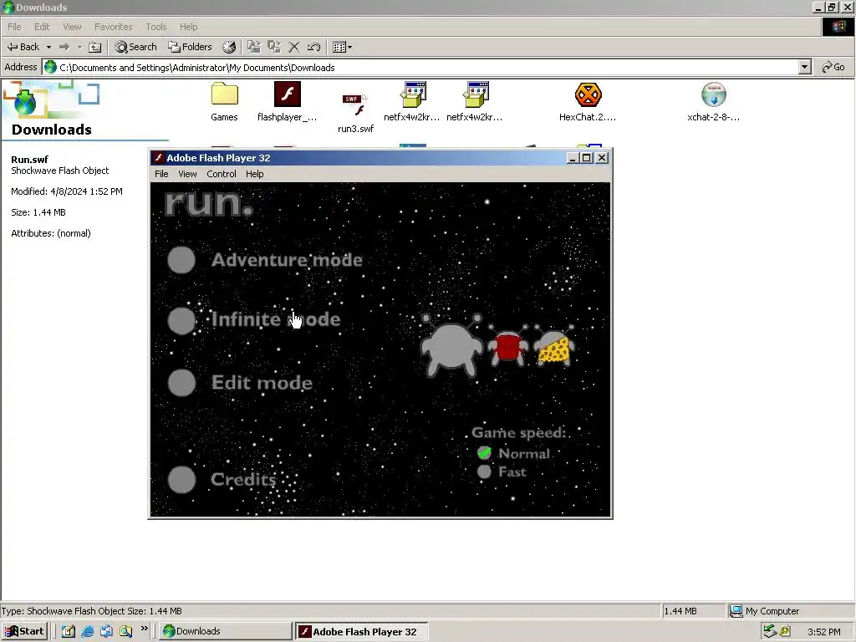Expand the quick launch overflow chevron
The width and height of the screenshot is (856, 642).
pyautogui.click(x=144, y=629)
